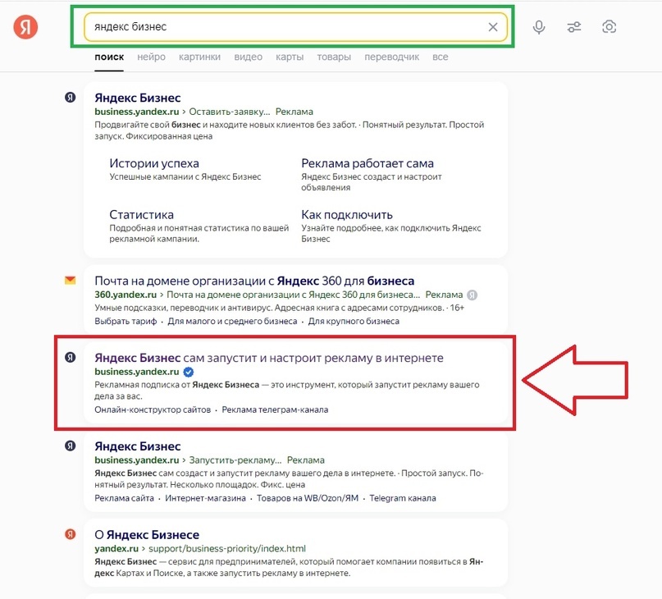
Task: Open 'Яндекс Бизнес сам запустит и настроит рекламу' result
Action: (x=269, y=358)
